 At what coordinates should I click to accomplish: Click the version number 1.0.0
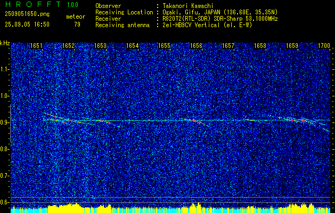(x=72, y=5)
